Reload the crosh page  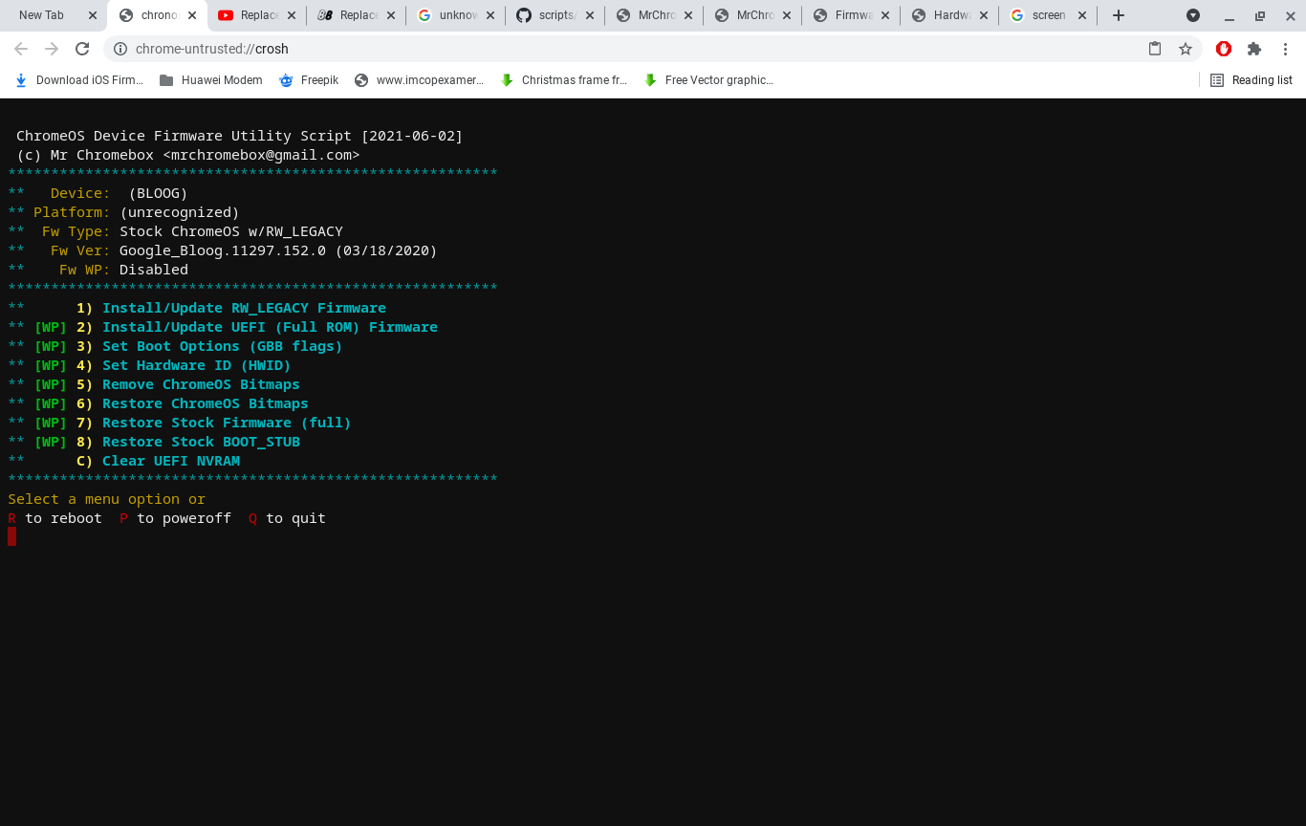pos(82,49)
